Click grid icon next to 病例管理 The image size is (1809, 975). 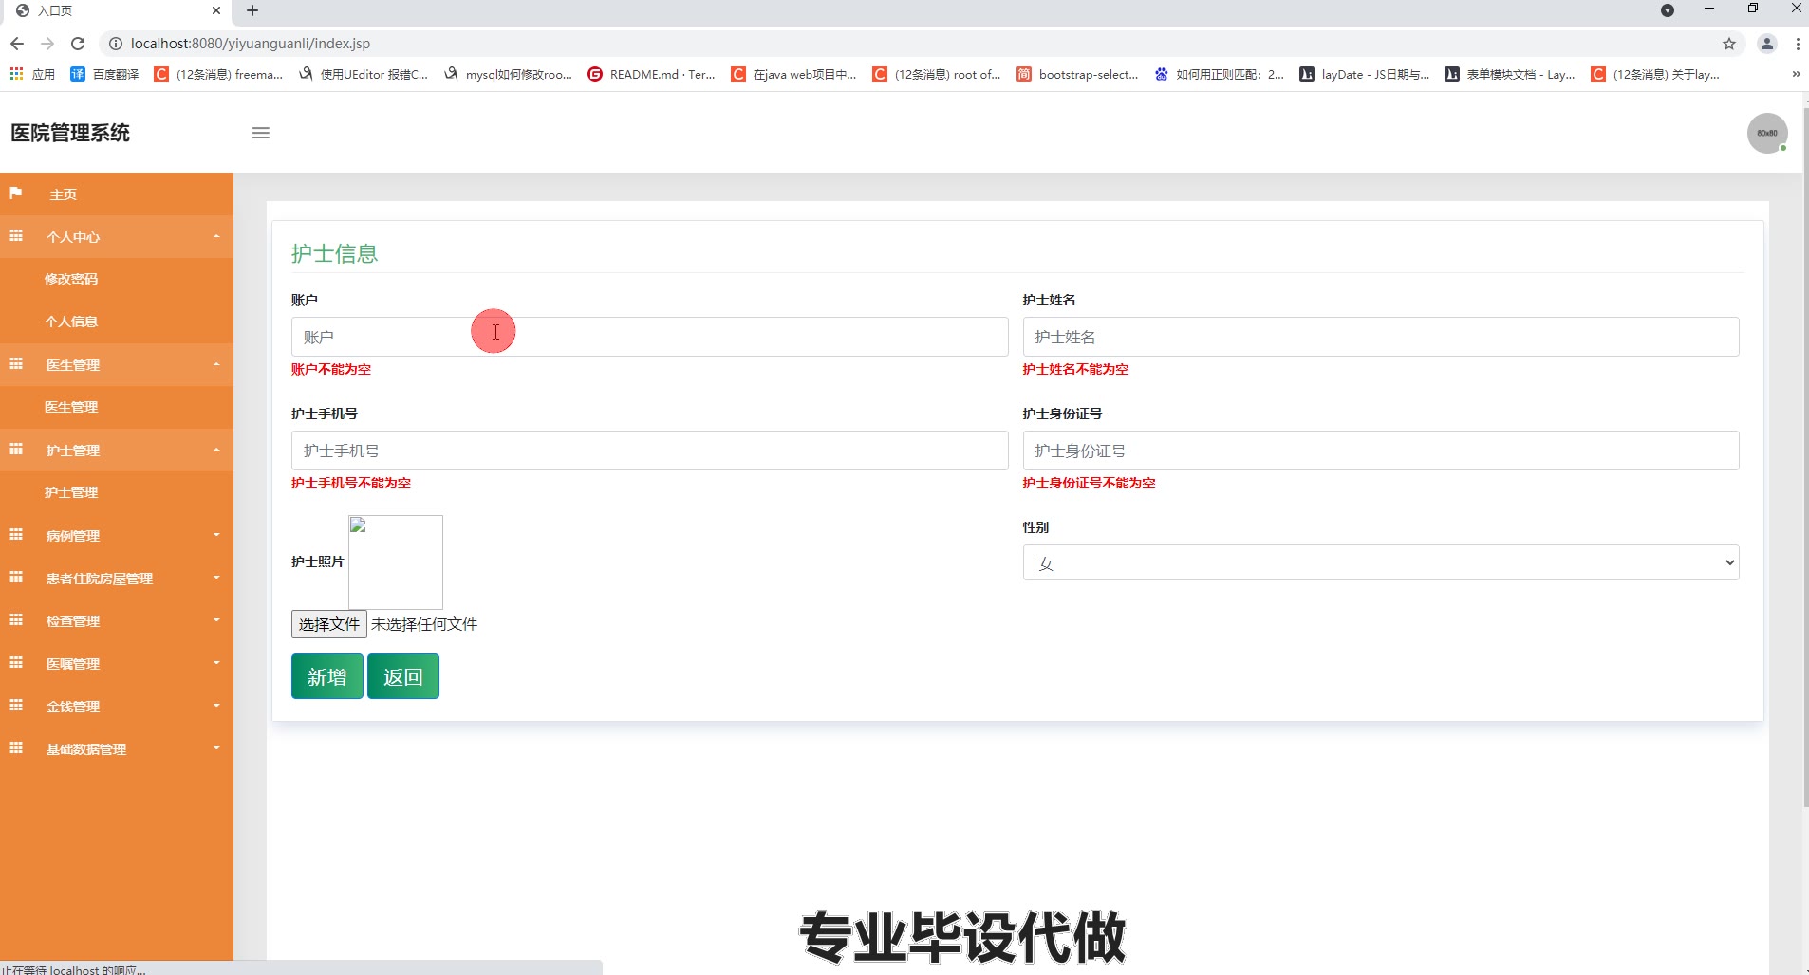click(16, 535)
